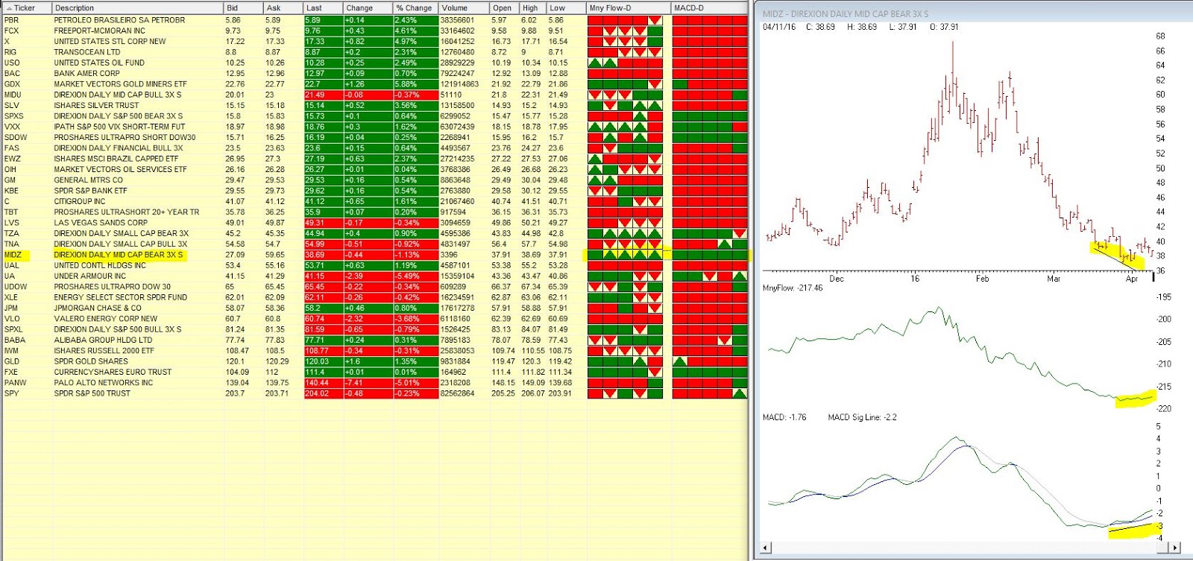Image resolution: width=1193 pixels, height=561 pixels.
Task: Click MARKET VECTORS GOLD MINERS ETF description
Action: click(120, 84)
